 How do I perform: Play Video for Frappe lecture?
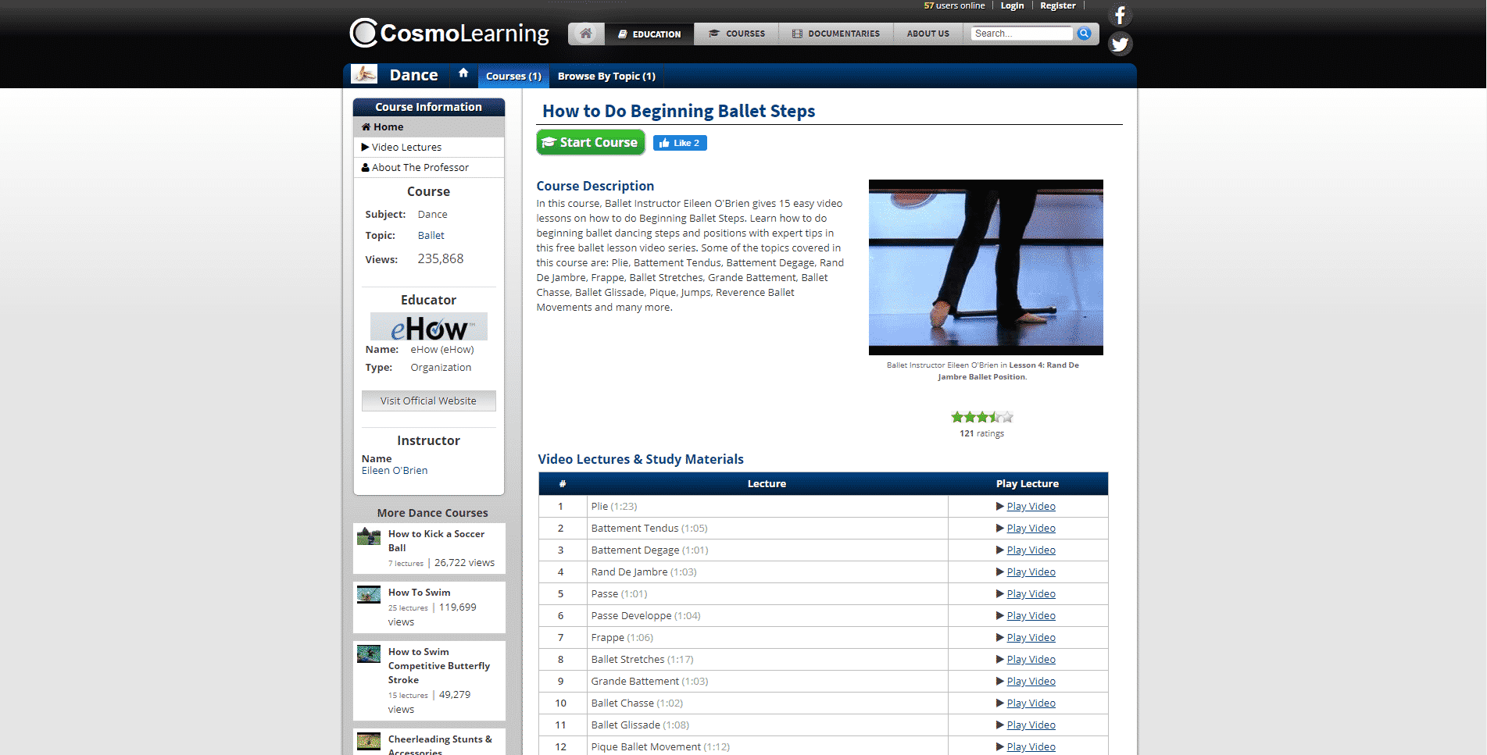tap(1031, 637)
